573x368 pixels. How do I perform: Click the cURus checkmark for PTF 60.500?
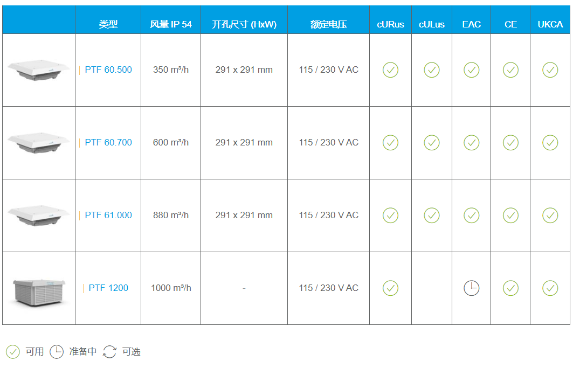pyautogui.click(x=390, y=70)
